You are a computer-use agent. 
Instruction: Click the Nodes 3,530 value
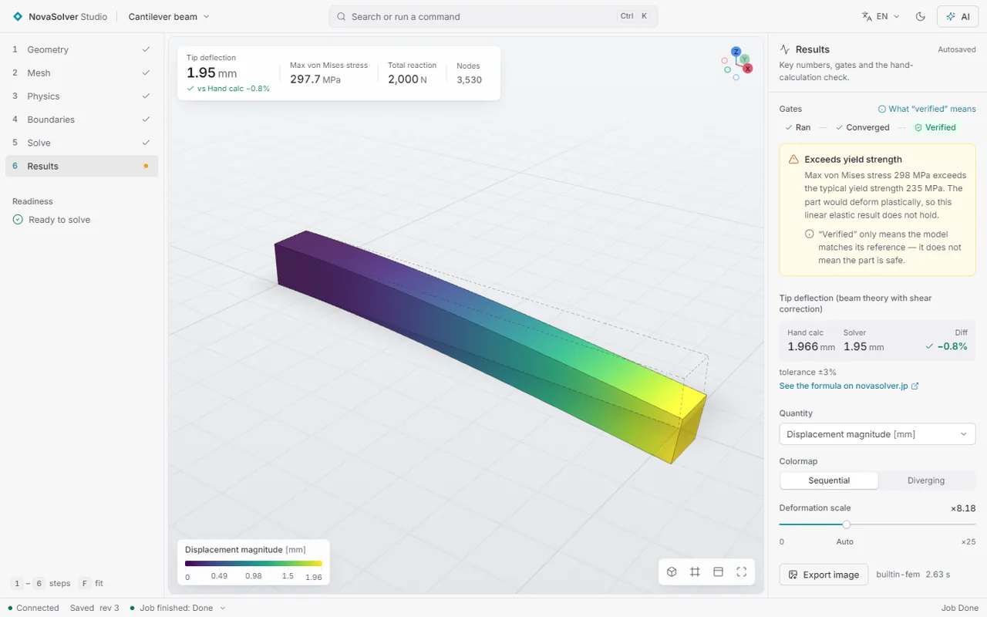pos(469,80)
